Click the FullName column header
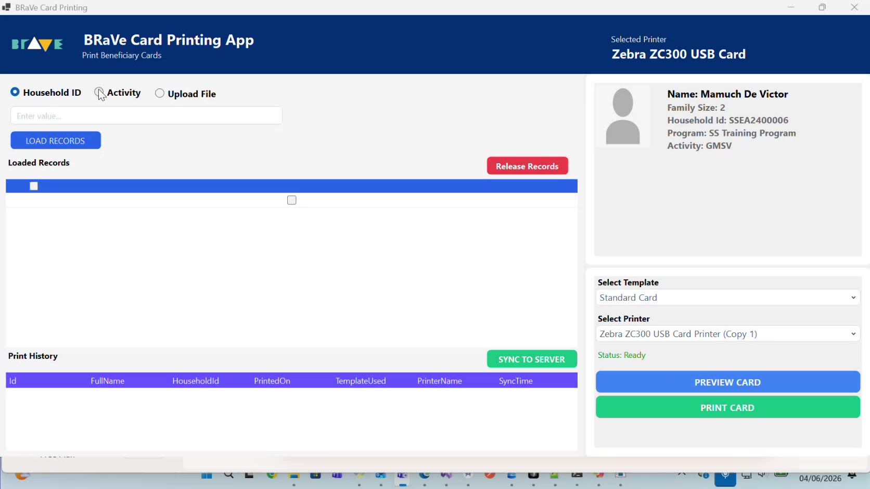870x489 pixels. (108, 381)
